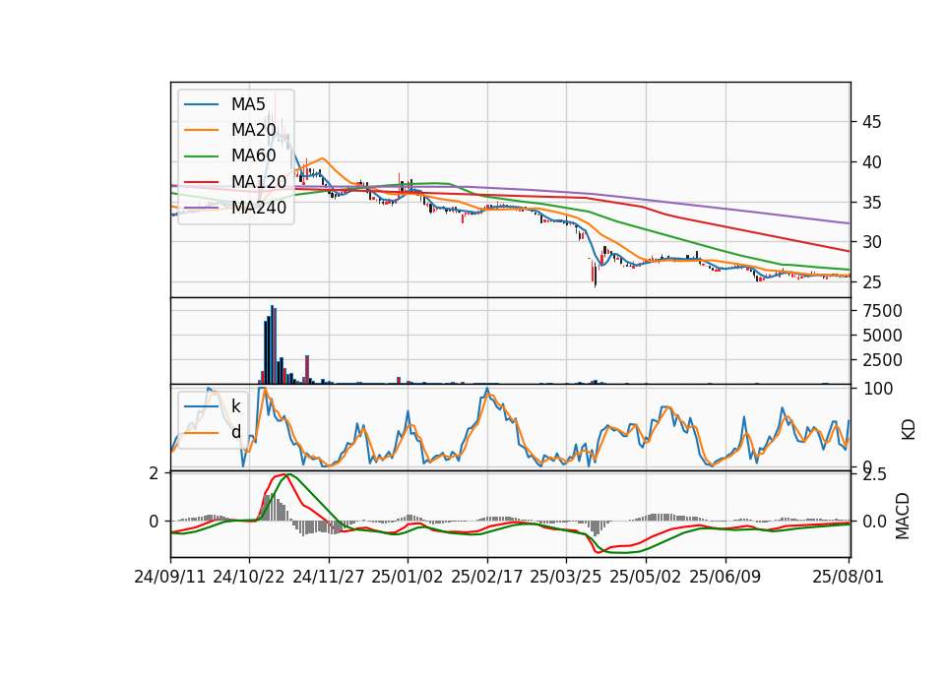Click the MA240 legend label
Viewport: 945px width, 679px height.
259,208
